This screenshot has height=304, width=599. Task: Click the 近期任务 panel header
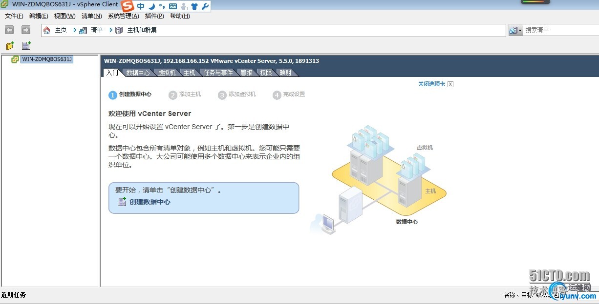click(x=14, y=295)
